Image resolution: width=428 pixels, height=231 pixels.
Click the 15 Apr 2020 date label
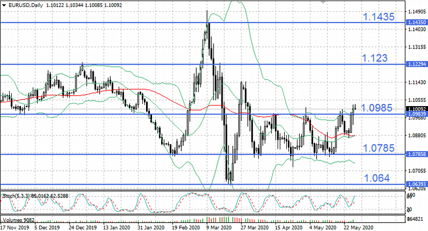289,227
